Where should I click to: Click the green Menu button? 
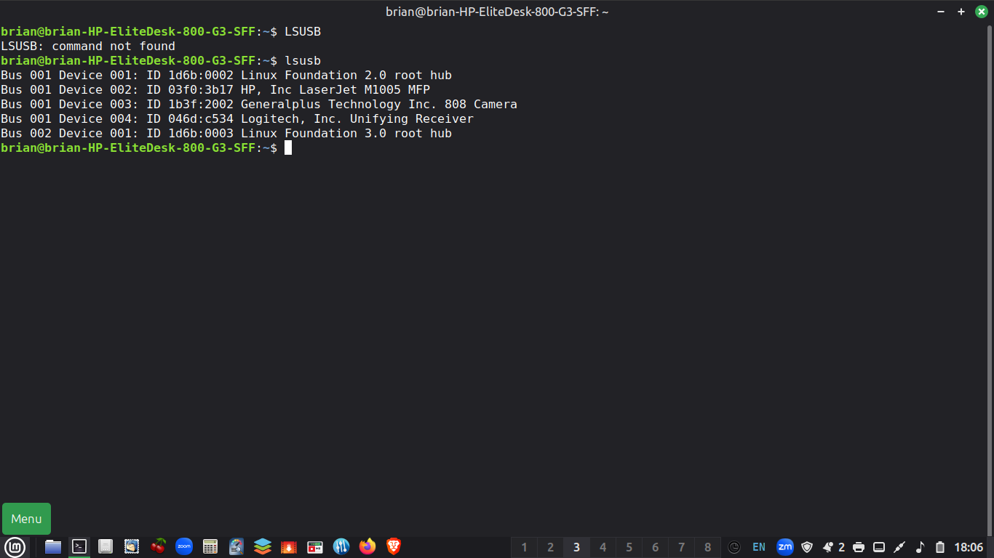[x=27, y=519]
